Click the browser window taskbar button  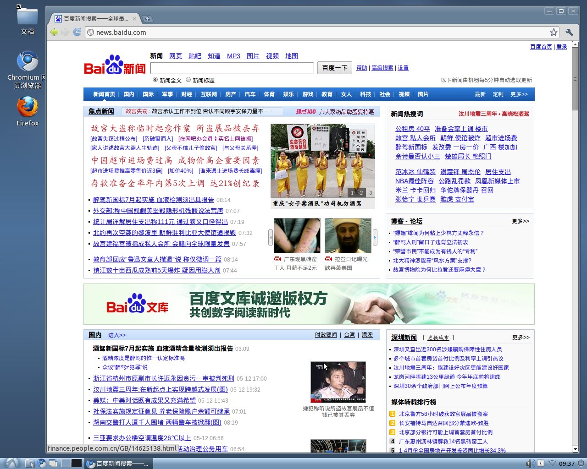[x=119, y=464]
